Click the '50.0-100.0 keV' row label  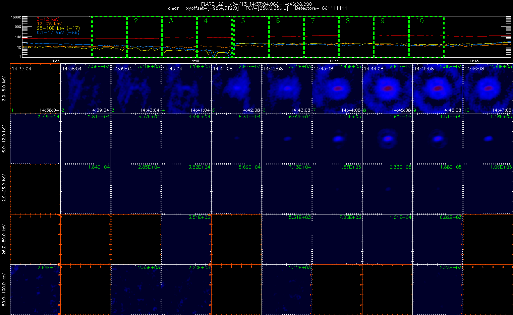(x=4, y=289)
